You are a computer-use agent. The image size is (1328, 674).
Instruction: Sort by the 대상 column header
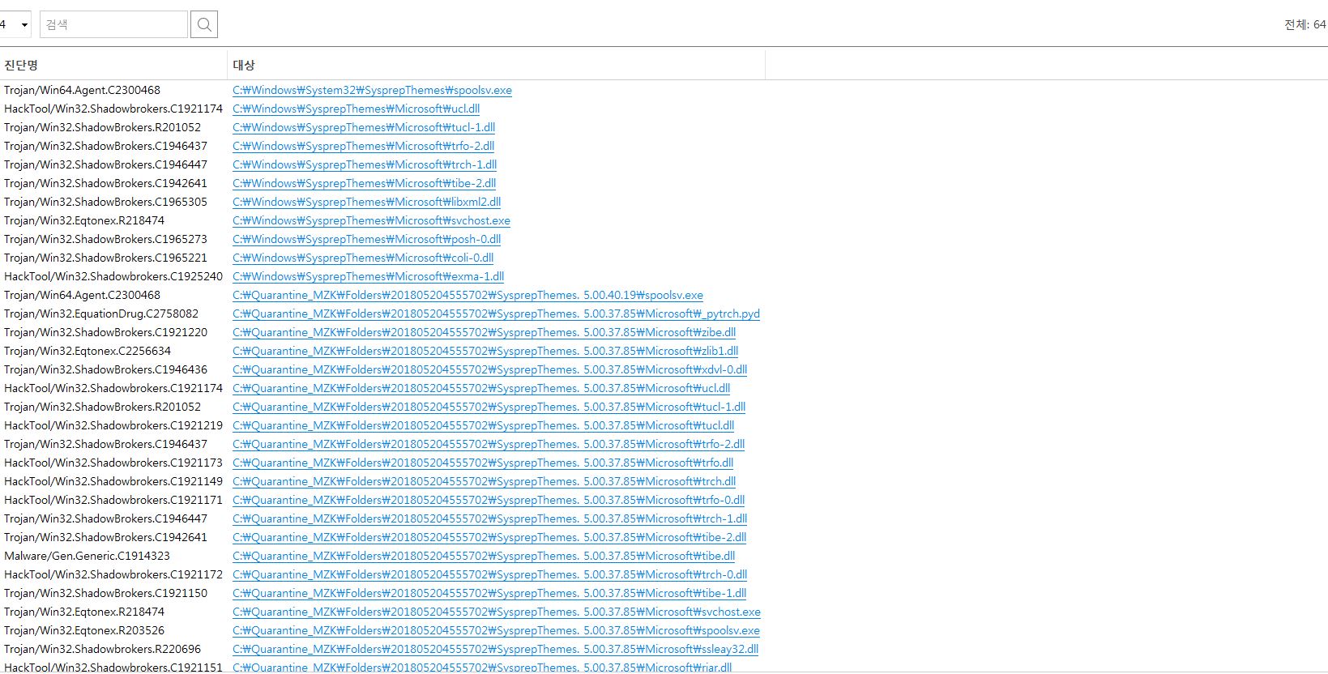[244, 65]
